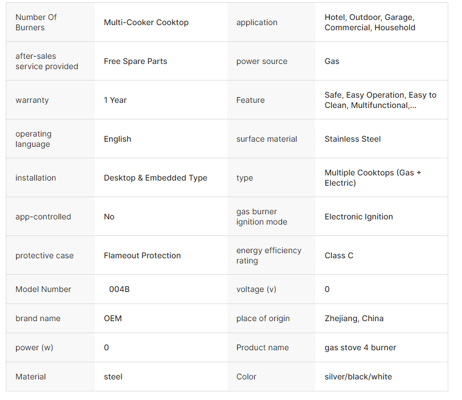Click 'Desktop & Embedded Type' installation value

point(155,178)
